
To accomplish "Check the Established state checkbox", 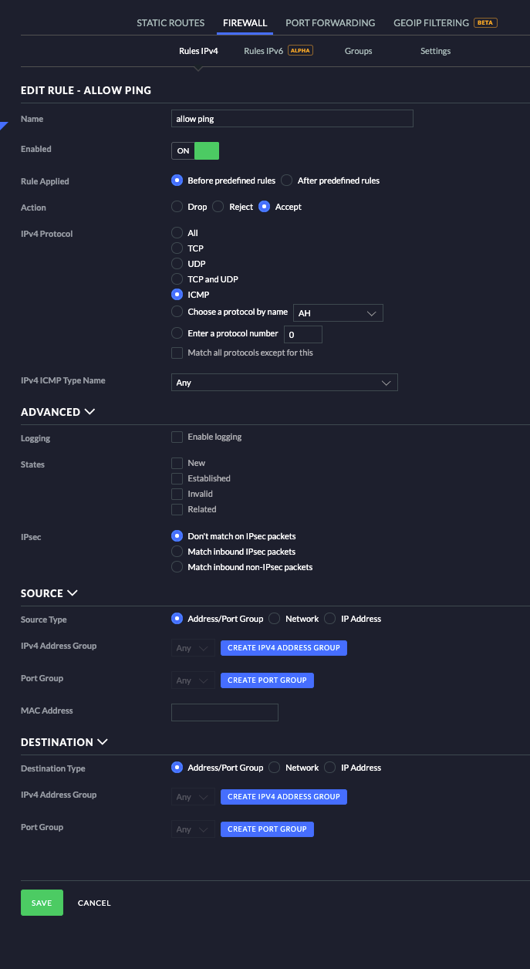I will pos(177,479).
